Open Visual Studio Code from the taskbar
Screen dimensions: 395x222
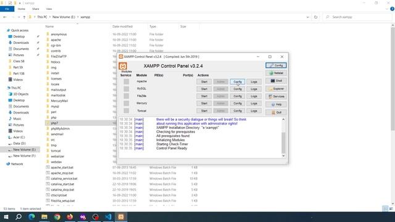pos(109,216)
